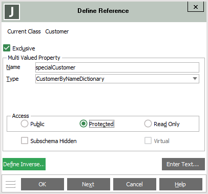Set access to Read Only

click(148, 124)
